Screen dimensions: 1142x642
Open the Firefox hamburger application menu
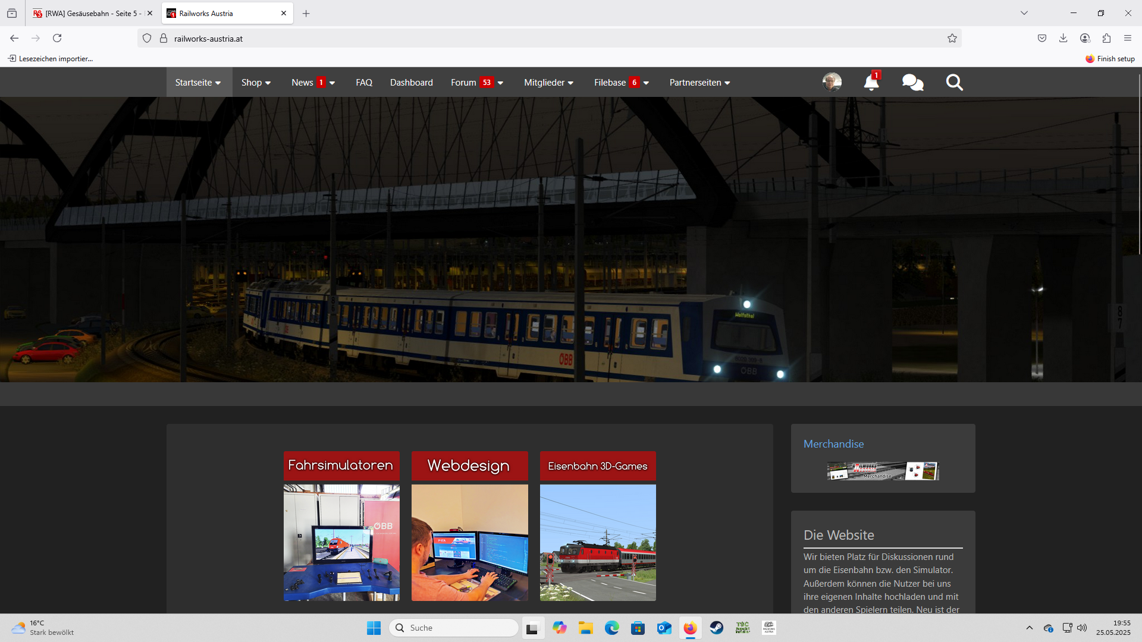(x=1128, y=39)
